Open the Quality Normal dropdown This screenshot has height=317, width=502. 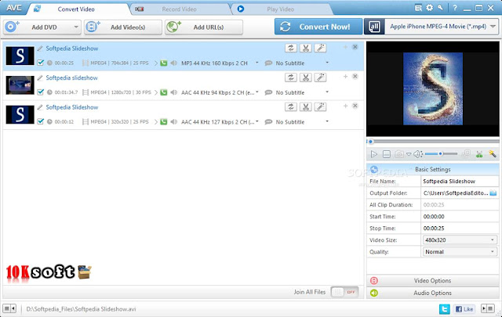[x=460, y=252]
